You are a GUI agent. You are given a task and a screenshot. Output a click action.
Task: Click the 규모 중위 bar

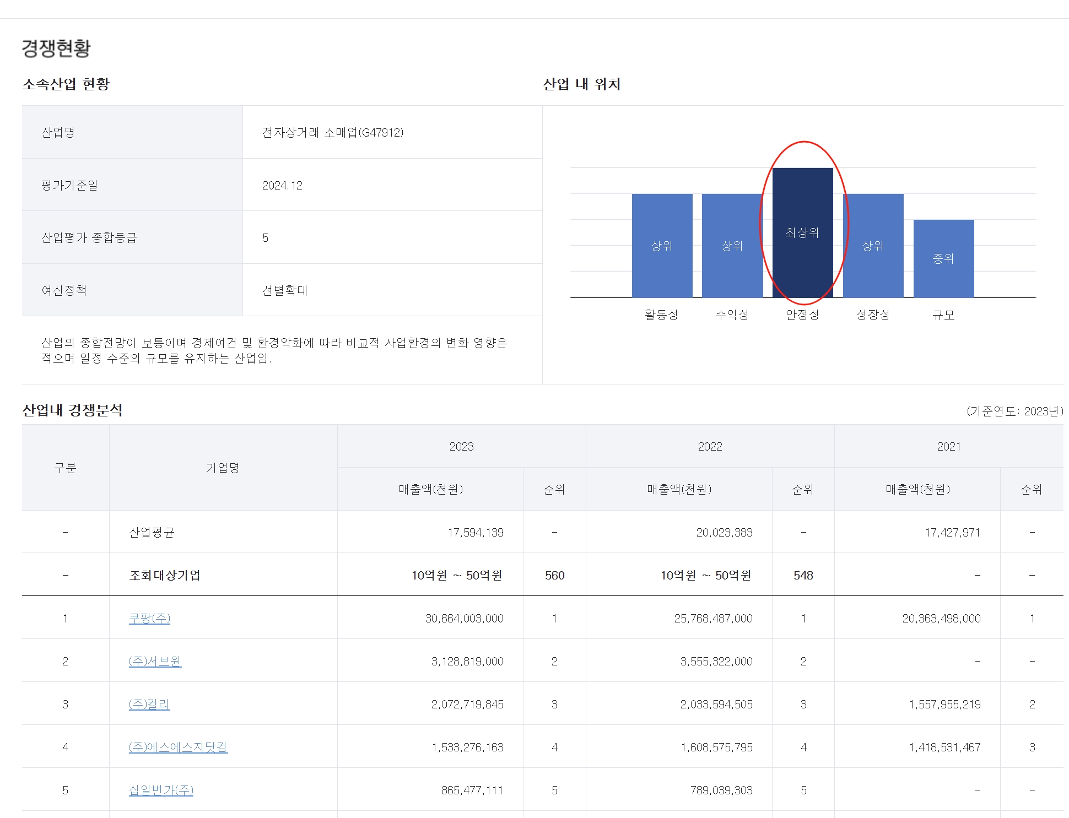943,258
